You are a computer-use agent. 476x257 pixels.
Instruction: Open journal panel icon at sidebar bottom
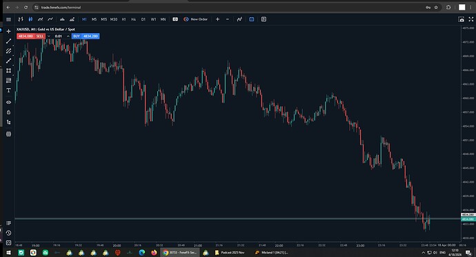pyautogui.click(x=8, y=243)
